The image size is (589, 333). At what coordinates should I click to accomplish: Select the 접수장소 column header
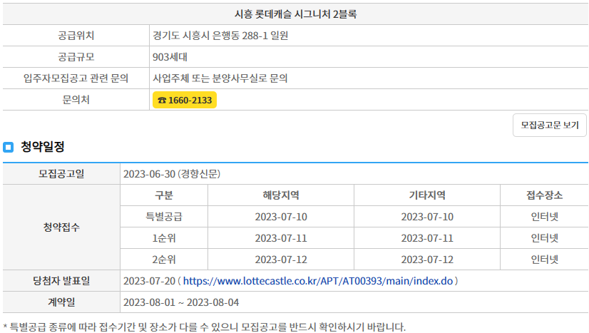[x=544, y=195]
